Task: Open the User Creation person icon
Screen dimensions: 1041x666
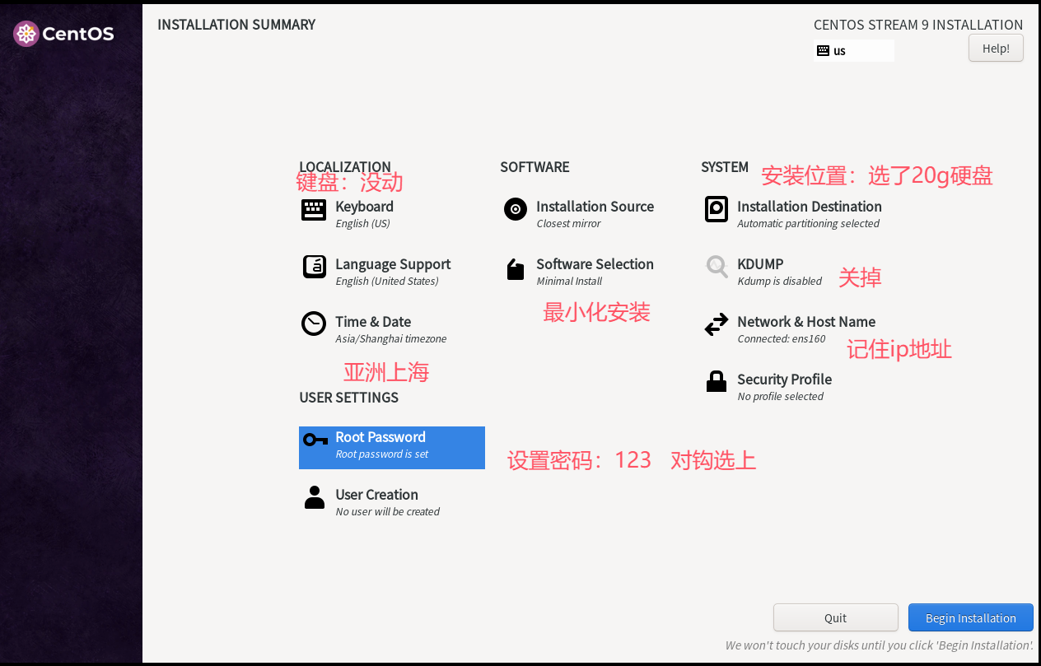Action: pos(315,497)
